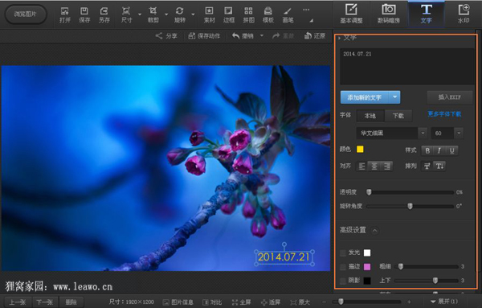
Task: Align text left
Action: click(x=362, y=166)
